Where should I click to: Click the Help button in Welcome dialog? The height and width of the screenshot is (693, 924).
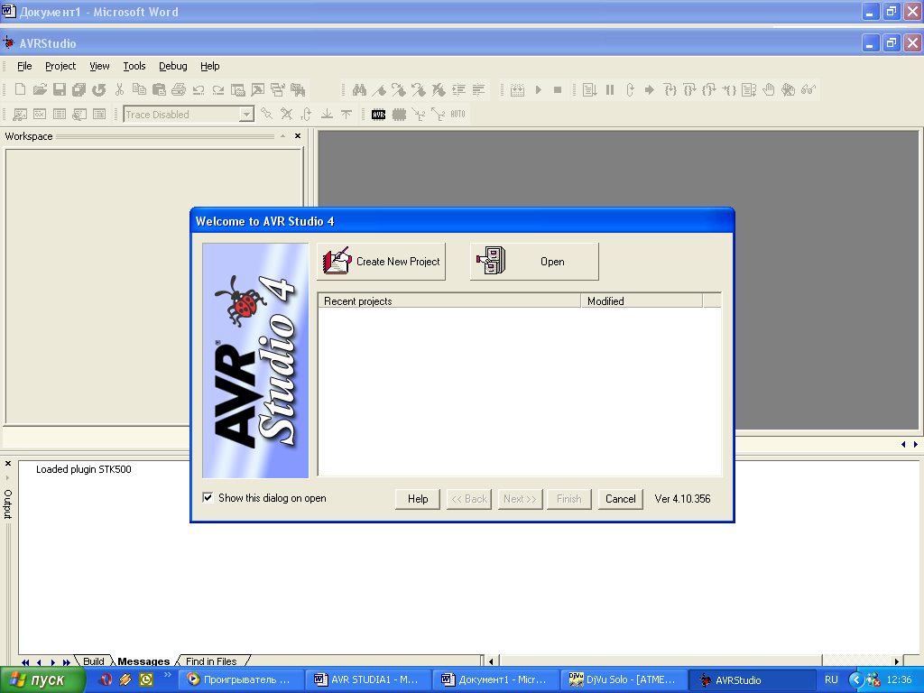click(418, 499)
